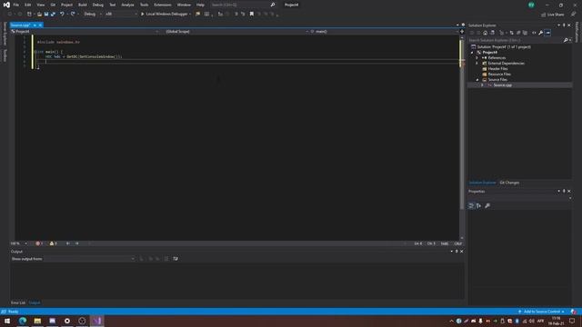Viewport: 582px width, 327px height.
Task: Collapse the Project4 project node
Action: click(x=472, y=53)
